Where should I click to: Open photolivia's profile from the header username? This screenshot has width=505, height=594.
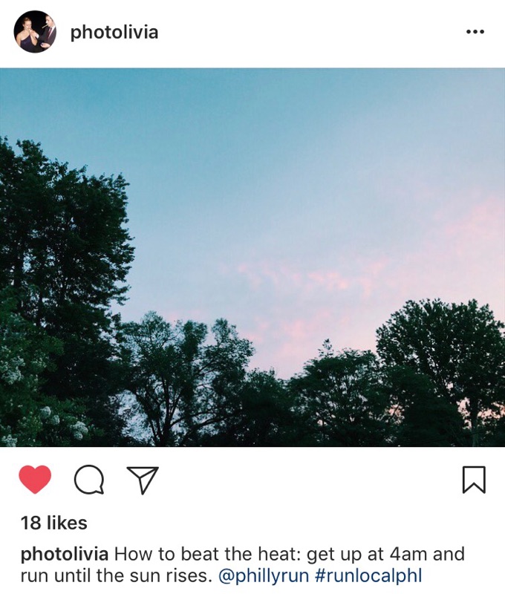click(x=114, y=32)
